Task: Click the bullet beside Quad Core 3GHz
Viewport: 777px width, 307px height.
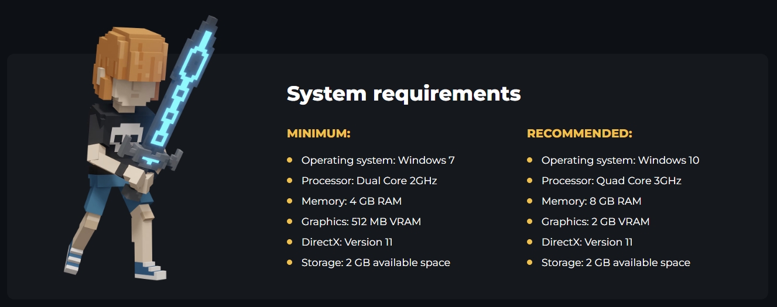Action: 529,180
